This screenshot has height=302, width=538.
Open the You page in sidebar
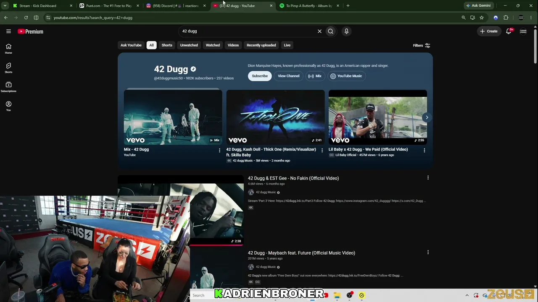pyautogui.click(x=8, y=106)
